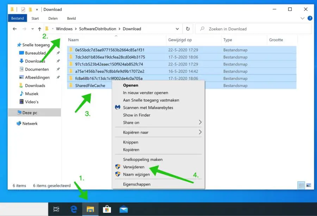This screenshot has width=317, height=216.
Task: Go up one folder level
Action: [39, 29]
